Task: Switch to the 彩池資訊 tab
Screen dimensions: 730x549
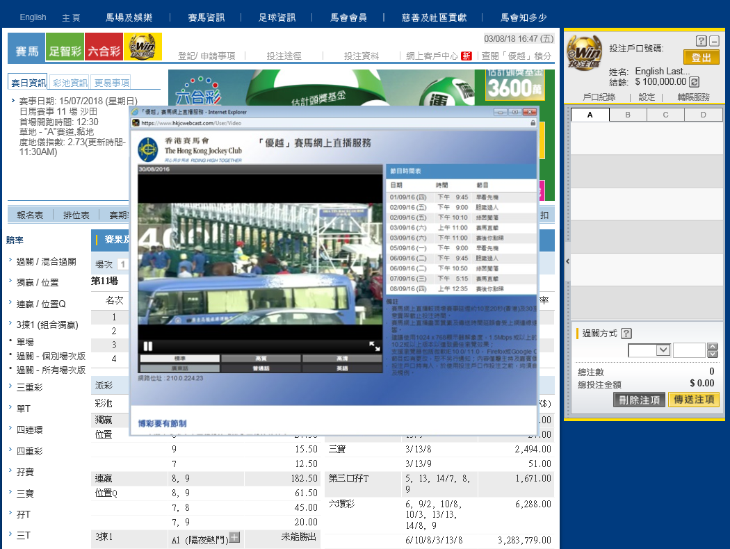Action: (x=70, y=83)
